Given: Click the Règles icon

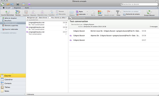Looking at the screenshot, I should coord(77,12).
